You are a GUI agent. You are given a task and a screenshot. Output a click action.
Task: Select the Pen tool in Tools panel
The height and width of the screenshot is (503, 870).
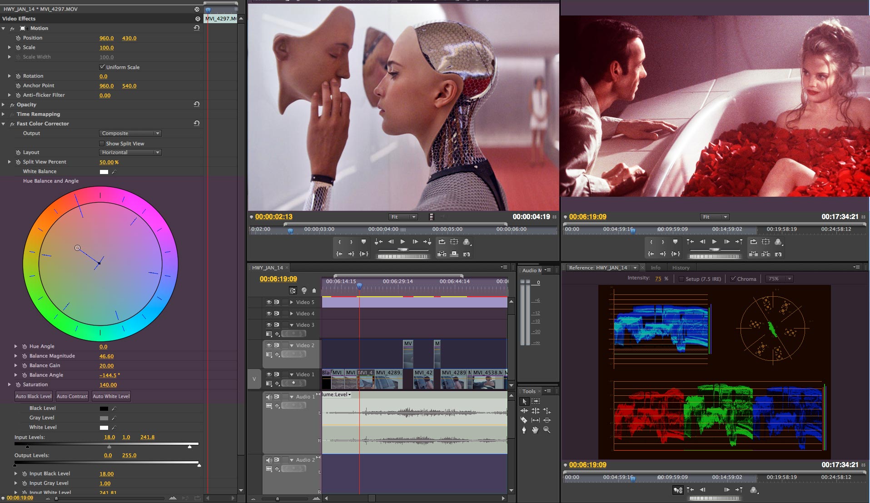524,430
